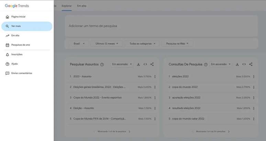Screen dimensions: 266x141
Task: Open the Todas as categorias dropdown
Action: point(142,44)
